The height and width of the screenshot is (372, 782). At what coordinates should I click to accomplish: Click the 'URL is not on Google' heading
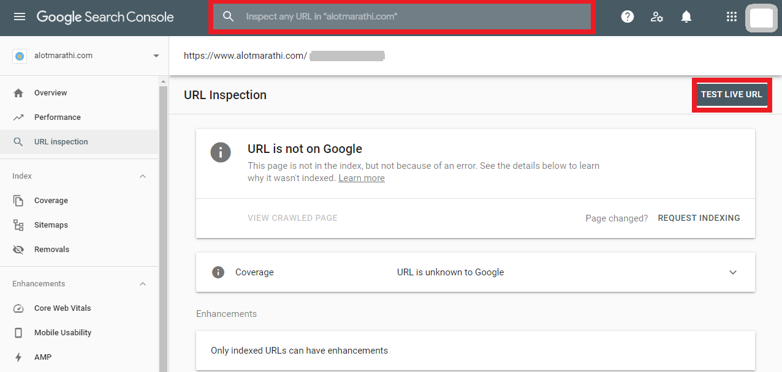point(305,149)
